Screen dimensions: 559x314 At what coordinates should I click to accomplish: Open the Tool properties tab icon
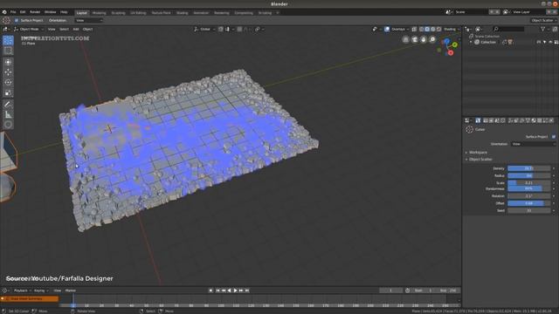478,120
